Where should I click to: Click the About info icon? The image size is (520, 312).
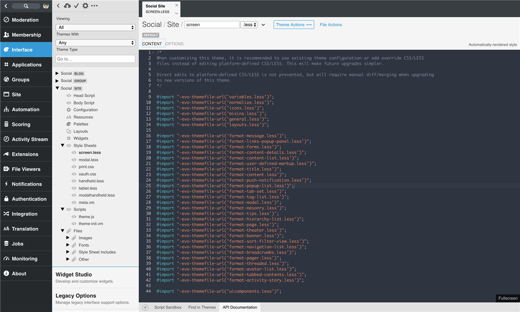coord(6,273)
